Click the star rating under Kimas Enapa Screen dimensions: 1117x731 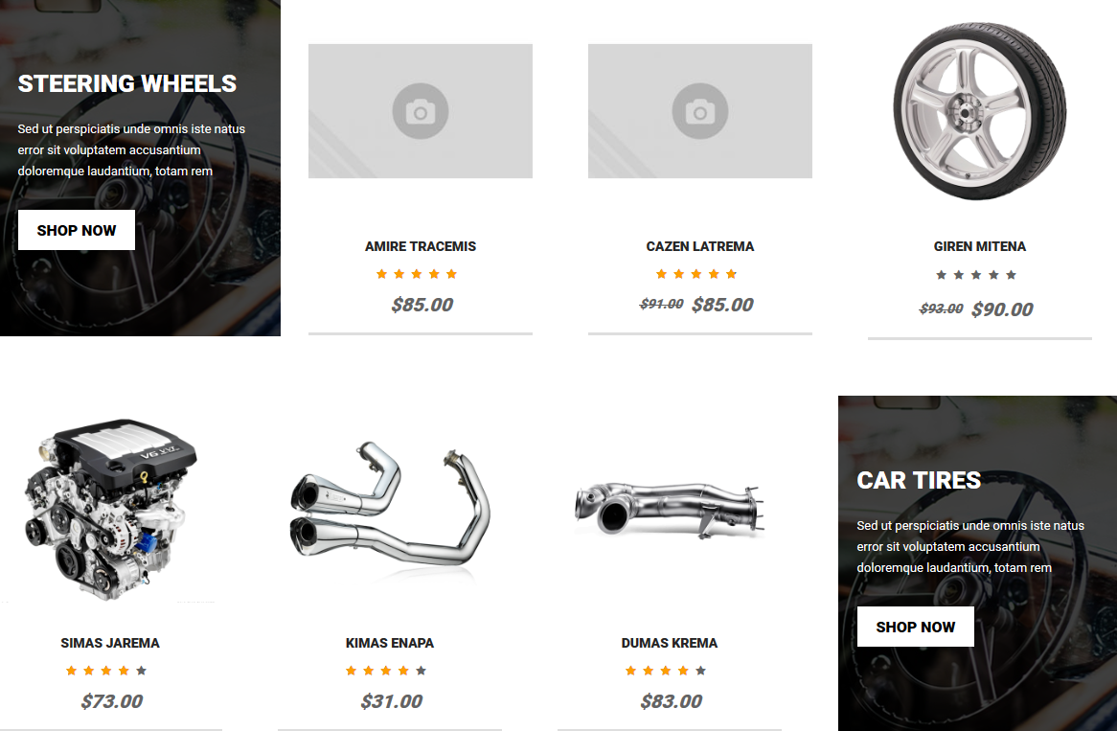coord(386,671)
